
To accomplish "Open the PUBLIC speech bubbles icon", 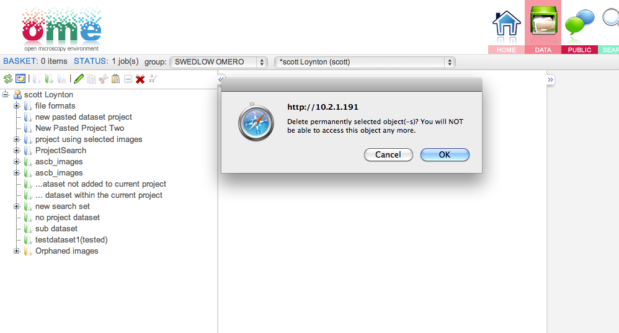I will coord(579,22).
